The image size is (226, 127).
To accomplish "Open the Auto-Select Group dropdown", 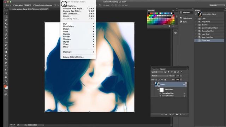I will coord(28,5).
